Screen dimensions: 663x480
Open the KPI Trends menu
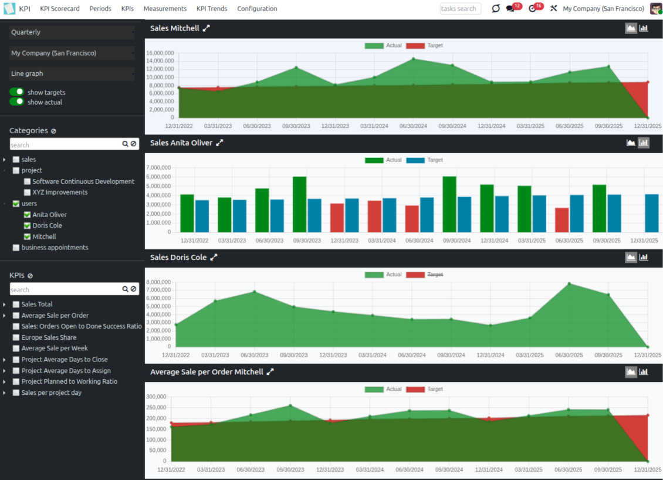pyautogui.click(x=212, y=9)
